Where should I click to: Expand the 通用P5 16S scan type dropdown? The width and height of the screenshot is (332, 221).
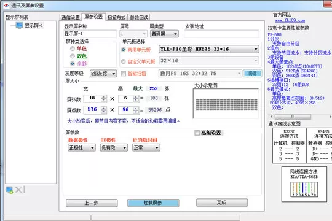coord(200,74)
